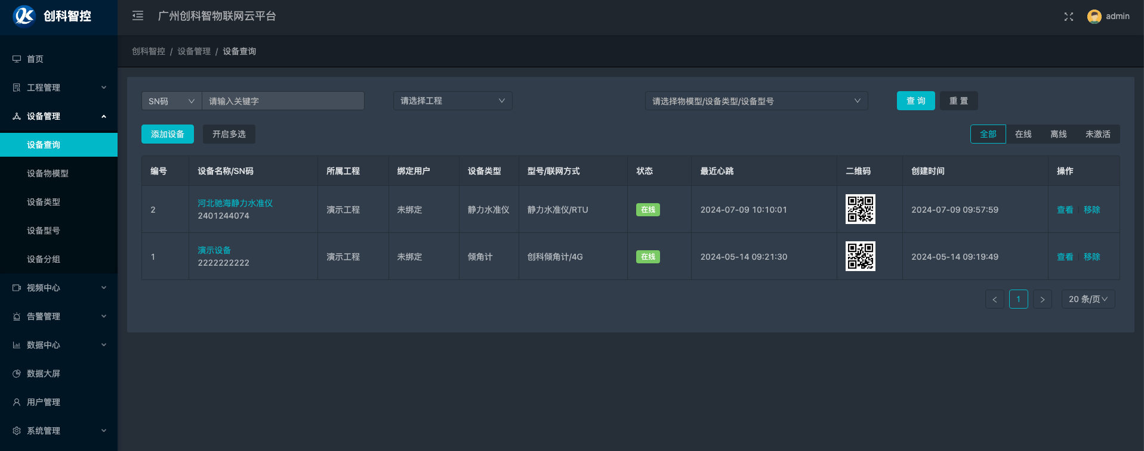Viewport: 1144px width, 451px height.
Task: Click the 添加设备 button
Action: (x=168, y=134)
